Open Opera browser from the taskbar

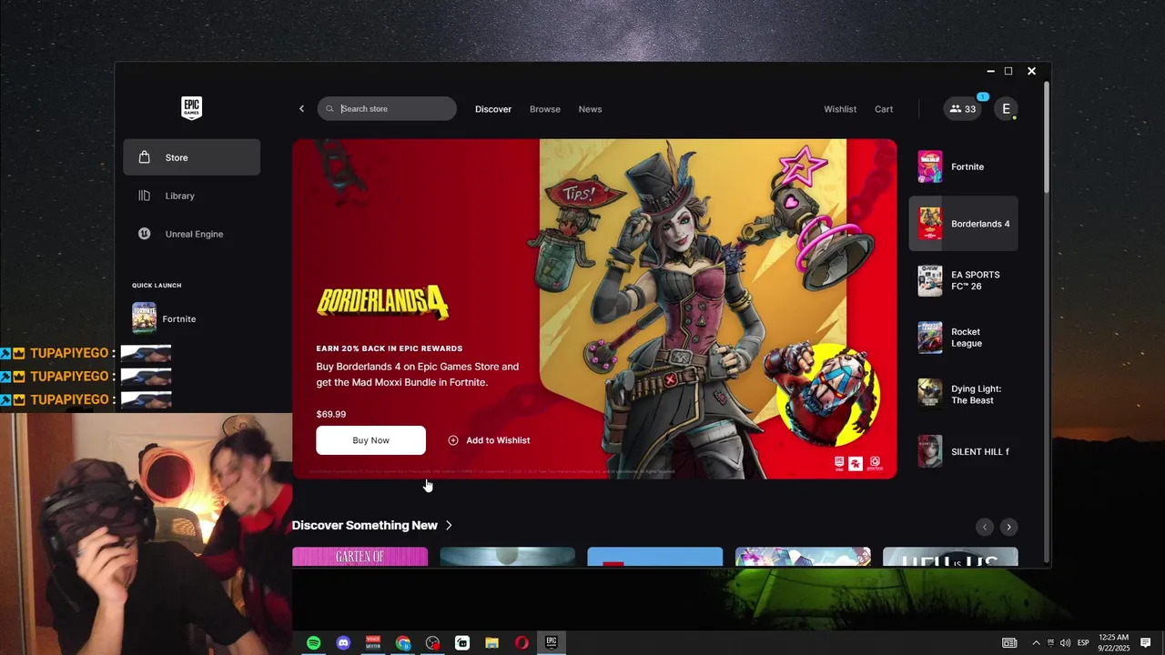(522, 643)
